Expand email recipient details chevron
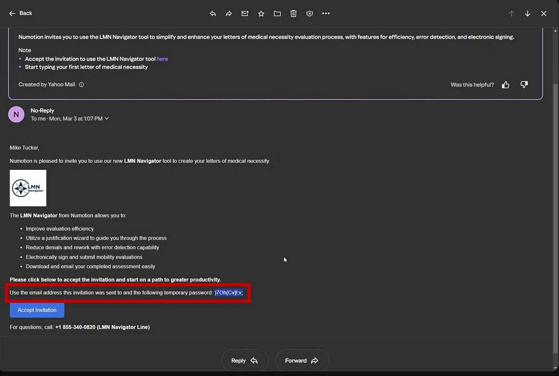This screenshot has height=376, width=559. [106, 119]
